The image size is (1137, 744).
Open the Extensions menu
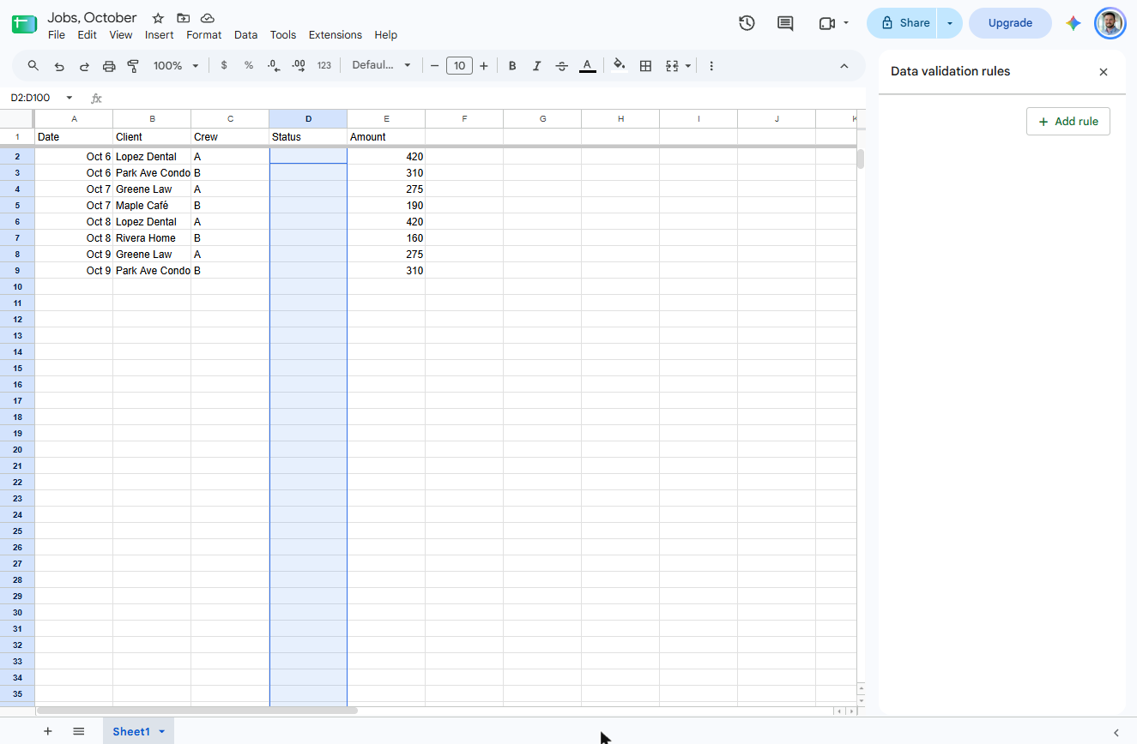336,35
